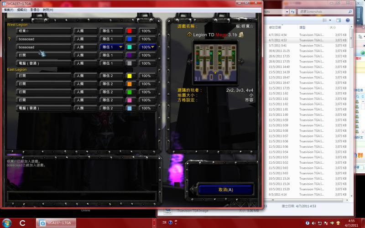Expand the highlighted 隊伍 1 team dropdown
The width and height of the screenshot is (365, 228).
[x=112, y=47]
